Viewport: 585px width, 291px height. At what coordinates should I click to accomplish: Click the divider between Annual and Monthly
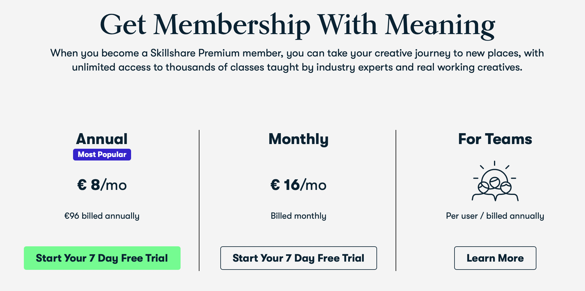point(199,200)
